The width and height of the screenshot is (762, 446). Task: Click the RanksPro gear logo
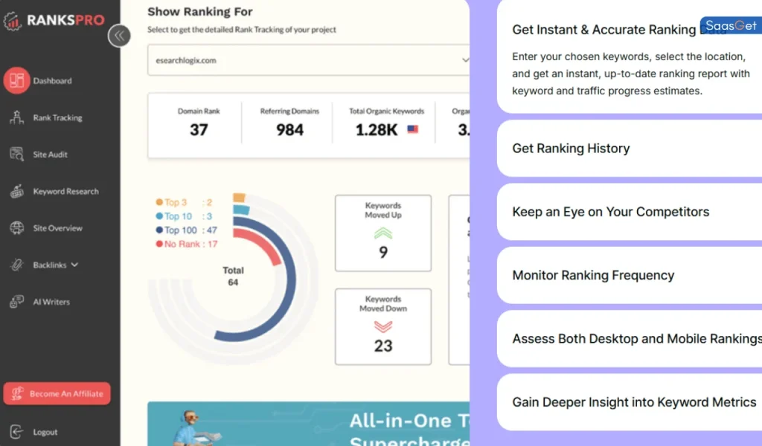point(13,20)
